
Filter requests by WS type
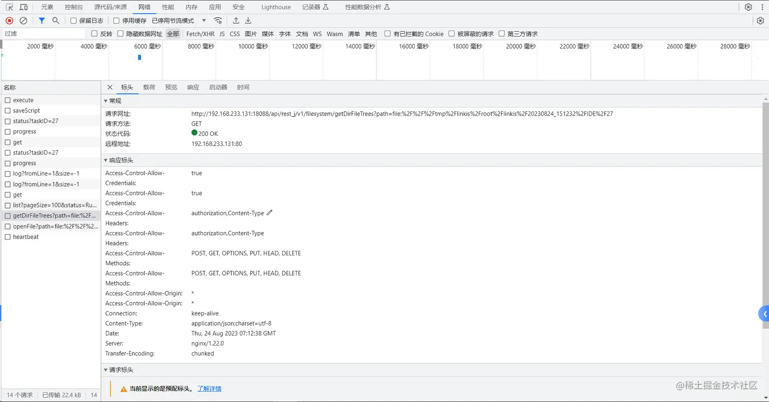click(x=317, y=34)
